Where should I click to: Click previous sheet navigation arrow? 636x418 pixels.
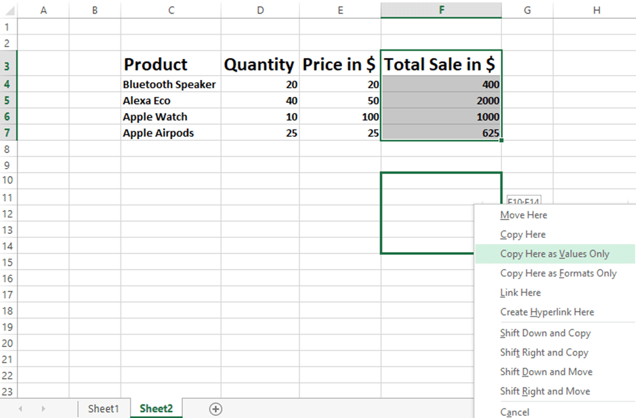(x=20, y=409)
